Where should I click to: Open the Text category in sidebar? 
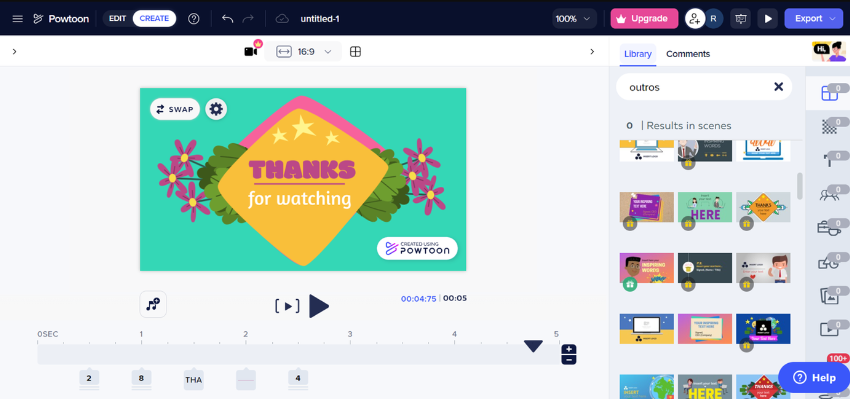(830, 160)
